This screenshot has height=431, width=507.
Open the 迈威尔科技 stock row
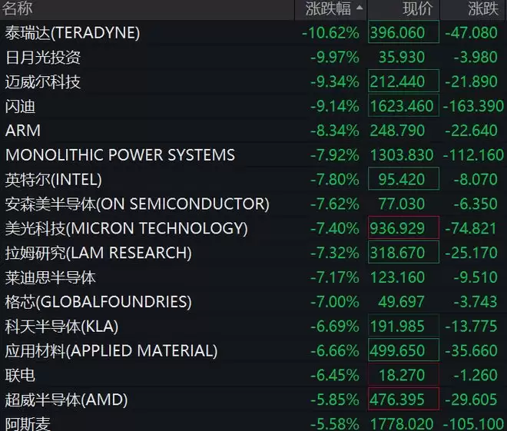point(253,81)
